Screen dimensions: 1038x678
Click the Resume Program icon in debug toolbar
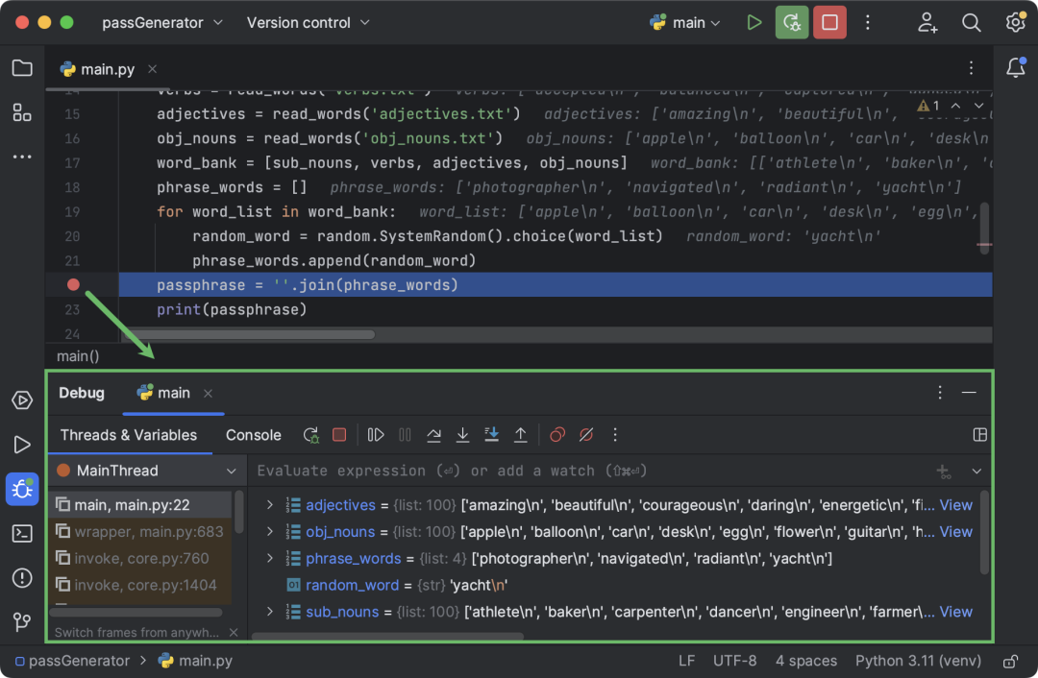(376, 435)
